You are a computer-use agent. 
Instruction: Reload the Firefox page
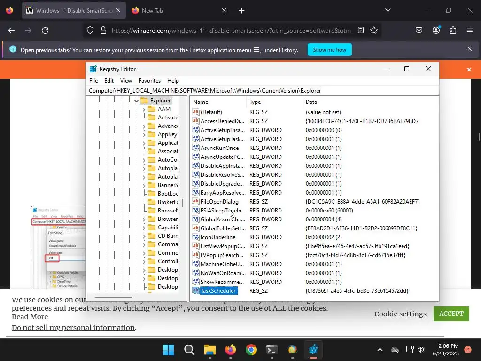45,31
